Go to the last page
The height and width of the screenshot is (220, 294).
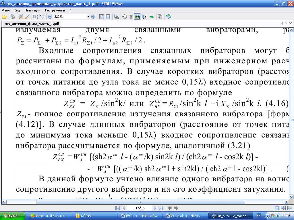[161, 208]
